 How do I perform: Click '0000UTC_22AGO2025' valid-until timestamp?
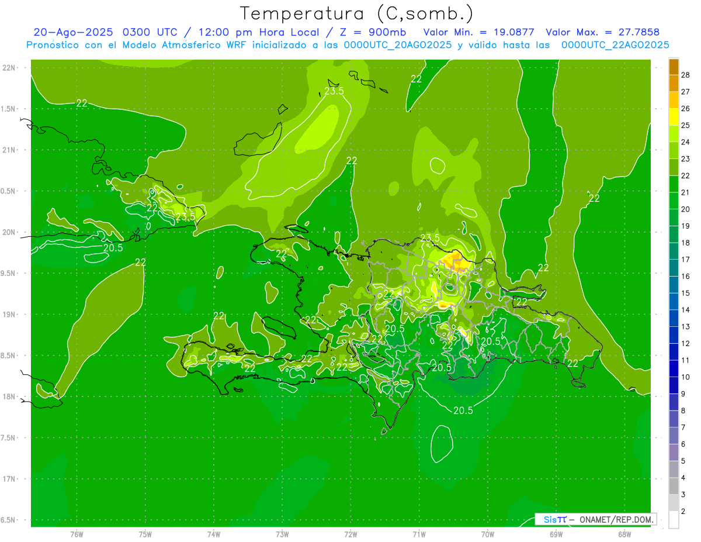pos(615,45)
